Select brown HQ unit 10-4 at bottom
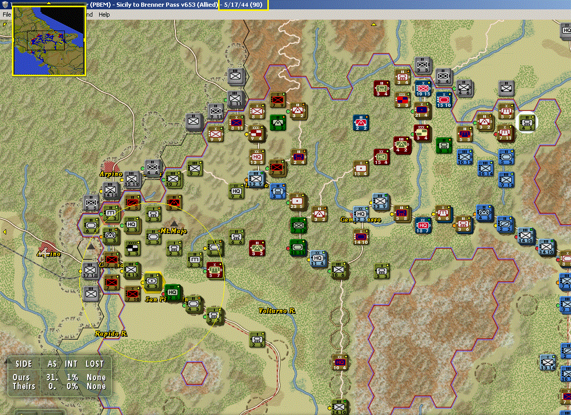Viewport: 571px width, 415px height. 340,363
